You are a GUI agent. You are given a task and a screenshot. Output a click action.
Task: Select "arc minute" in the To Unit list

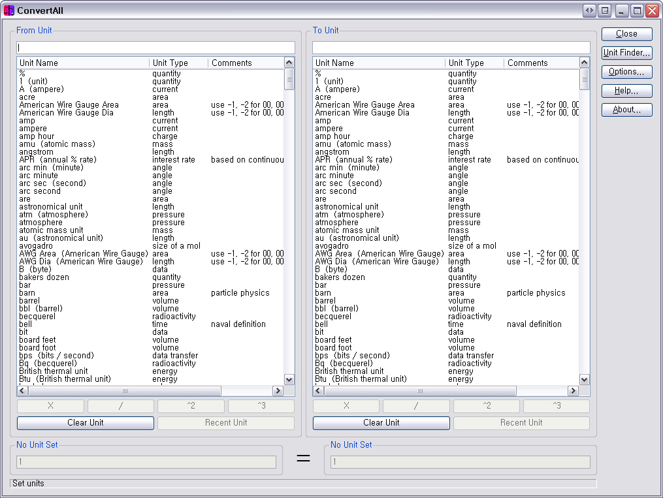334,176
